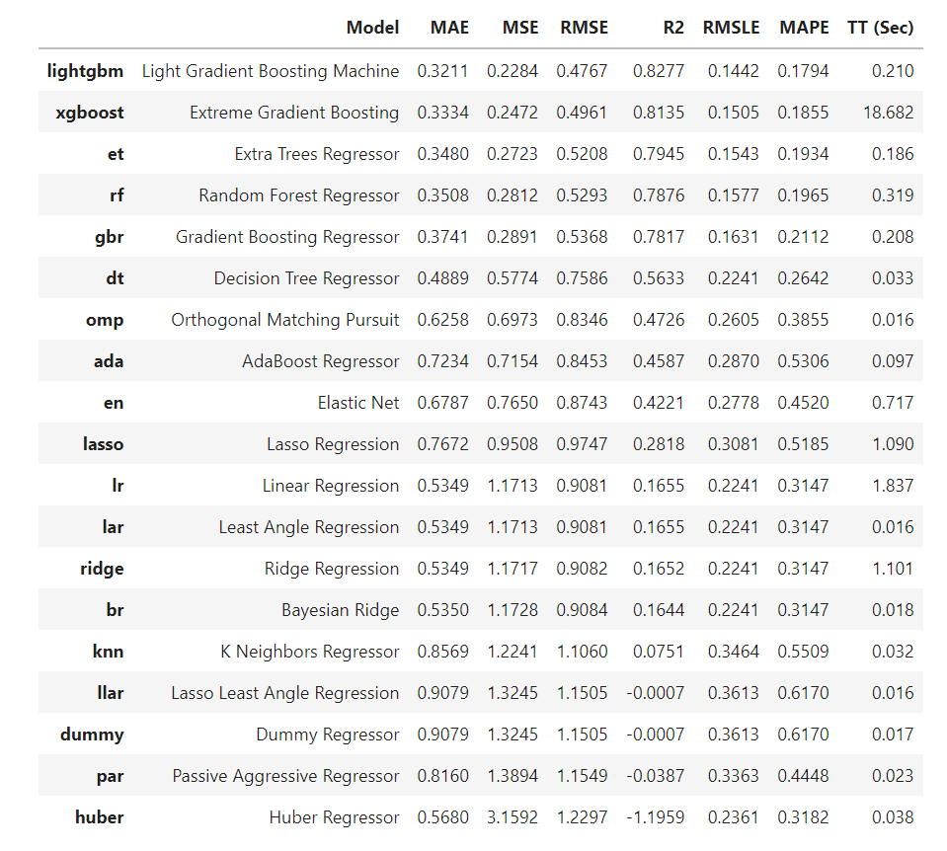947x851 pixels.
Task: Click lightgbm MAE value 0.3211
Action: click(x=442, y=71)
